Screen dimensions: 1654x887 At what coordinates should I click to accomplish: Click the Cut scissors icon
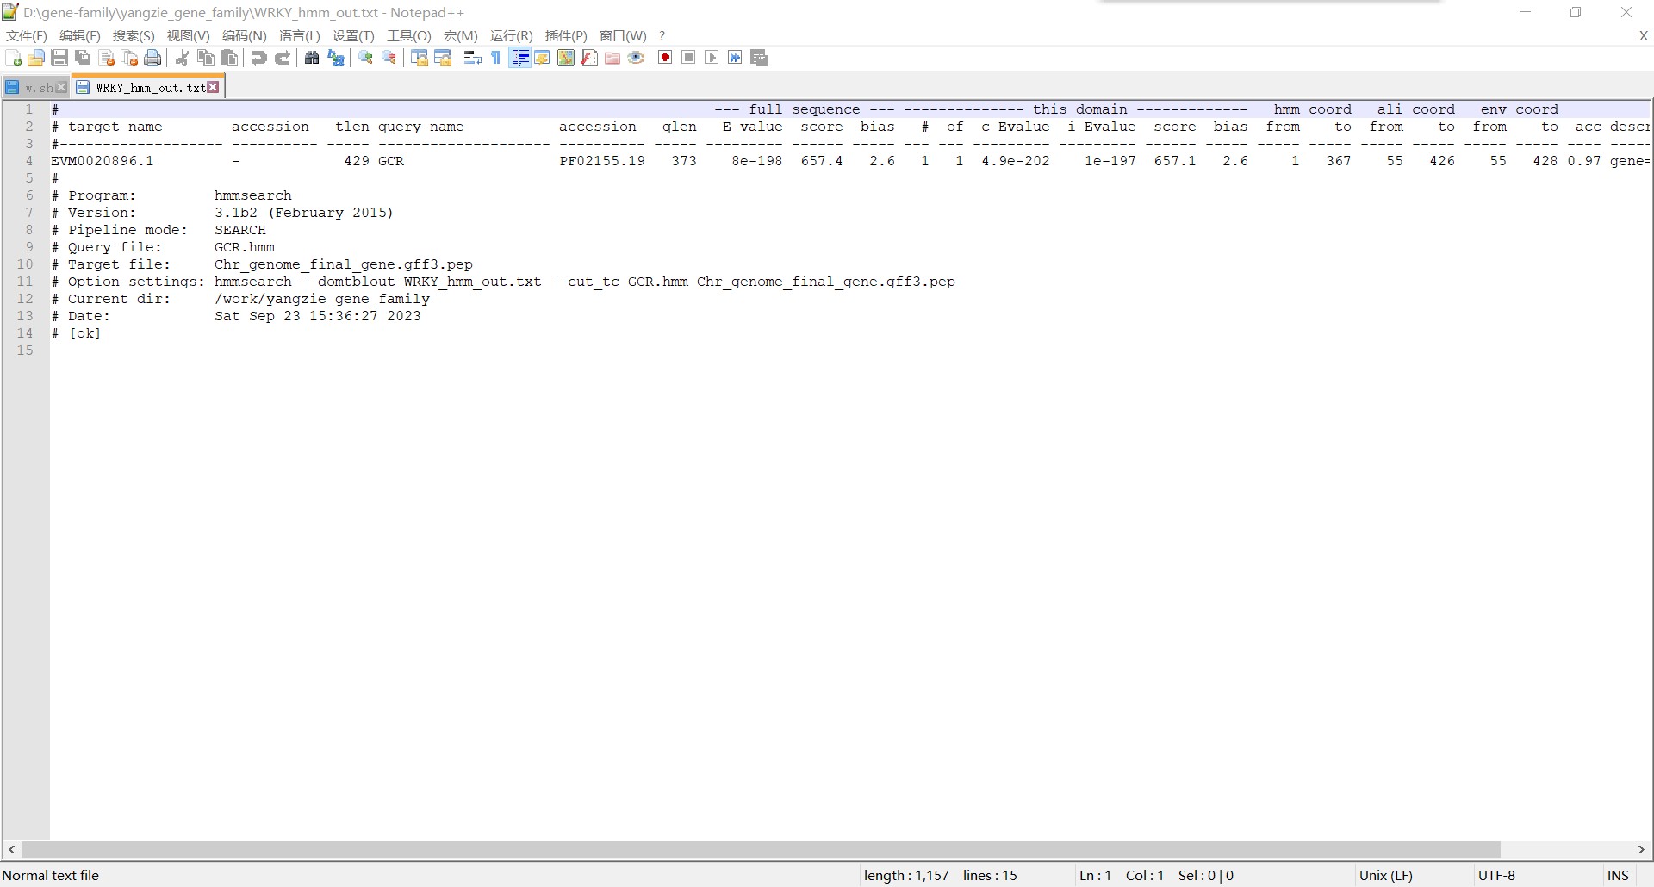click(x=182, y=58)
